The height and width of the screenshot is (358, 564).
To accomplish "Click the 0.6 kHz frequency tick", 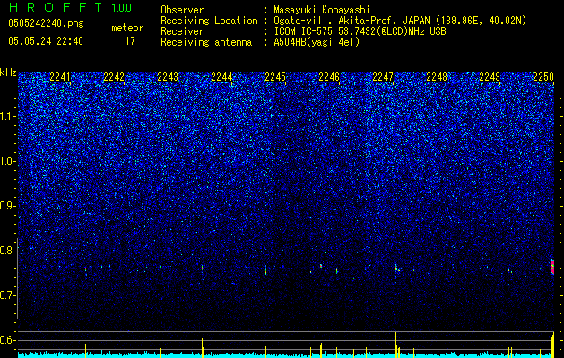I will coord(8,340).
